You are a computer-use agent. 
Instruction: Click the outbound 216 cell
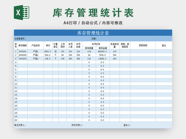click(78, 52)
